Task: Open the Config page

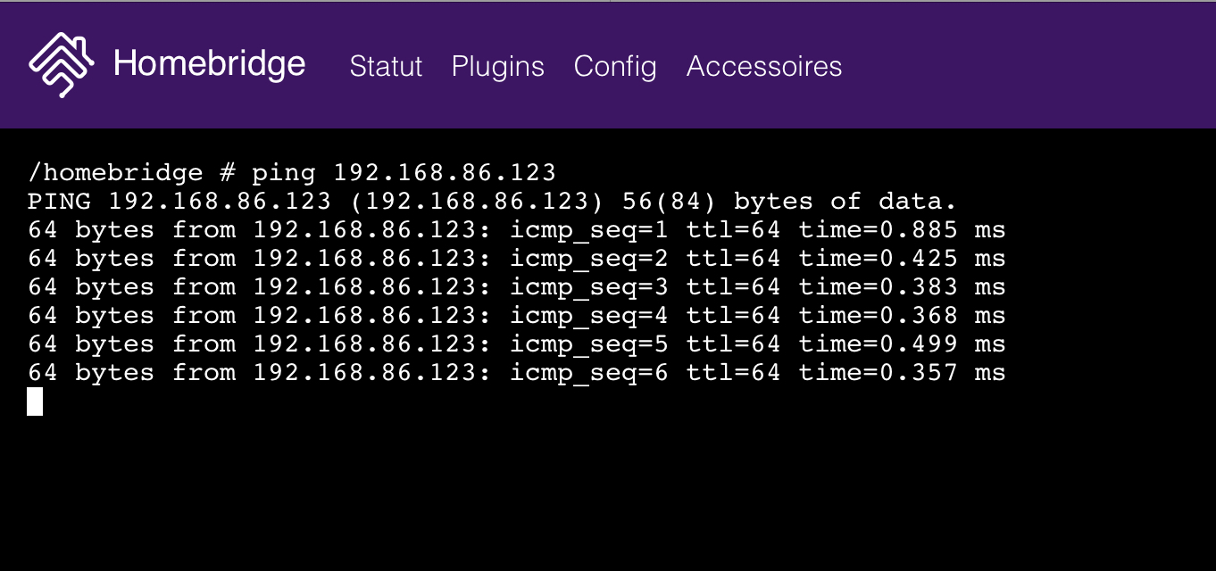Action: (x=614, y=66)
